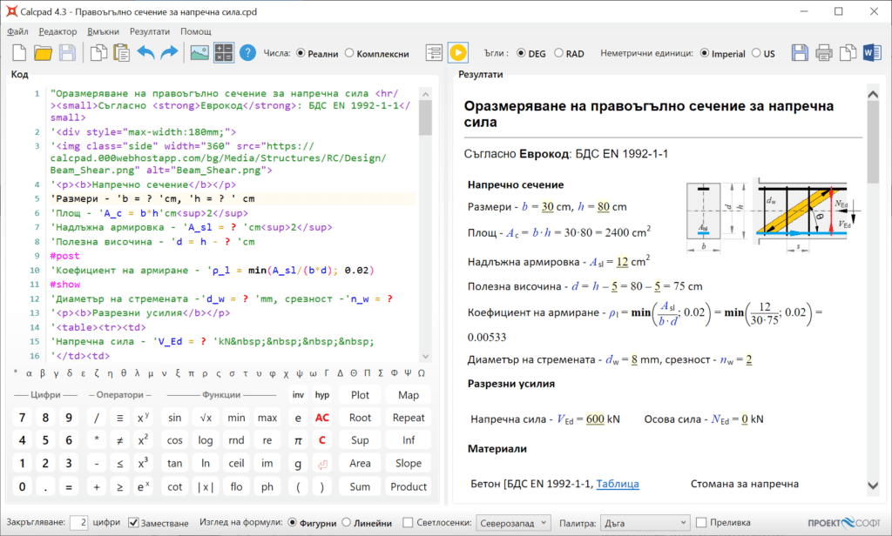Choose Imperial units
This screenshot has height=536, width=892.
click(x=722, y=53)
